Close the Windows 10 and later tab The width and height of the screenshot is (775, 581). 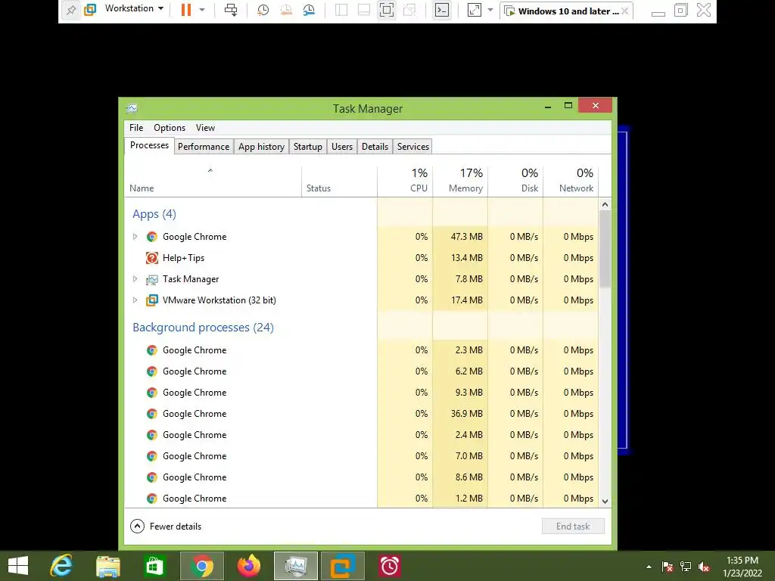click(x=624, y=11)
